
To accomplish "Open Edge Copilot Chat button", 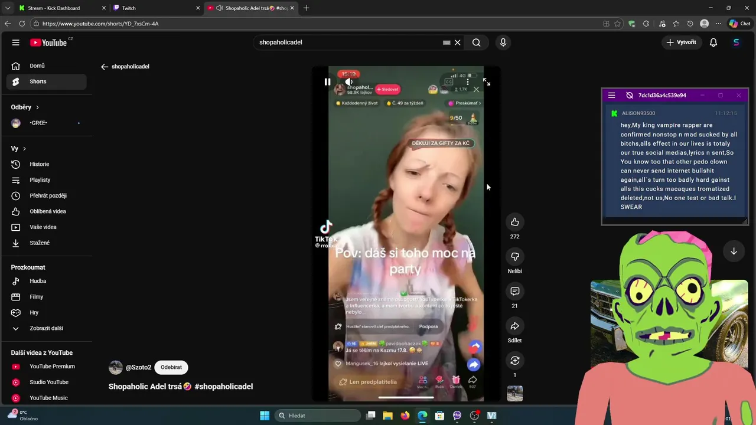I will click(x=739, y=24).
